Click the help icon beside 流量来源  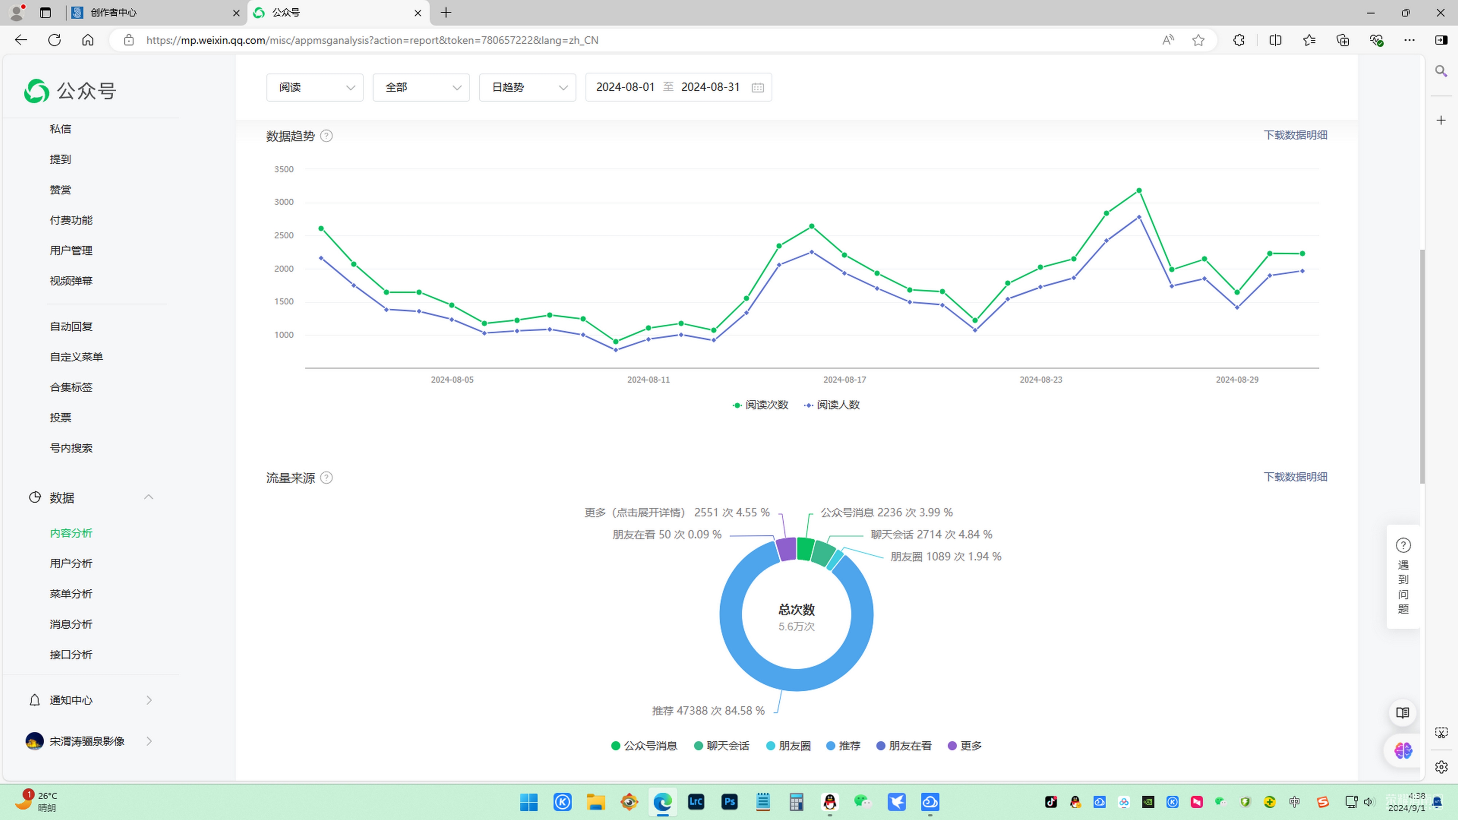[x=327, y=478]
